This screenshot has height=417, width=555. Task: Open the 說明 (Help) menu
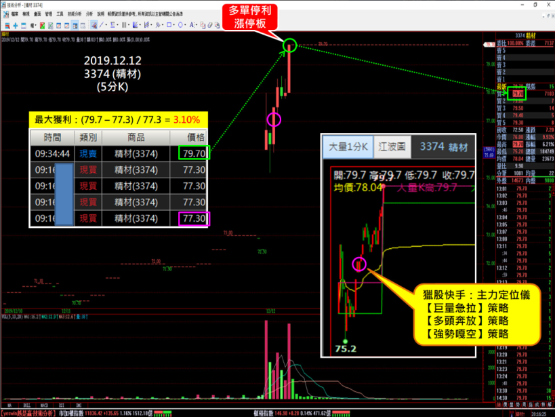[101, 14]
